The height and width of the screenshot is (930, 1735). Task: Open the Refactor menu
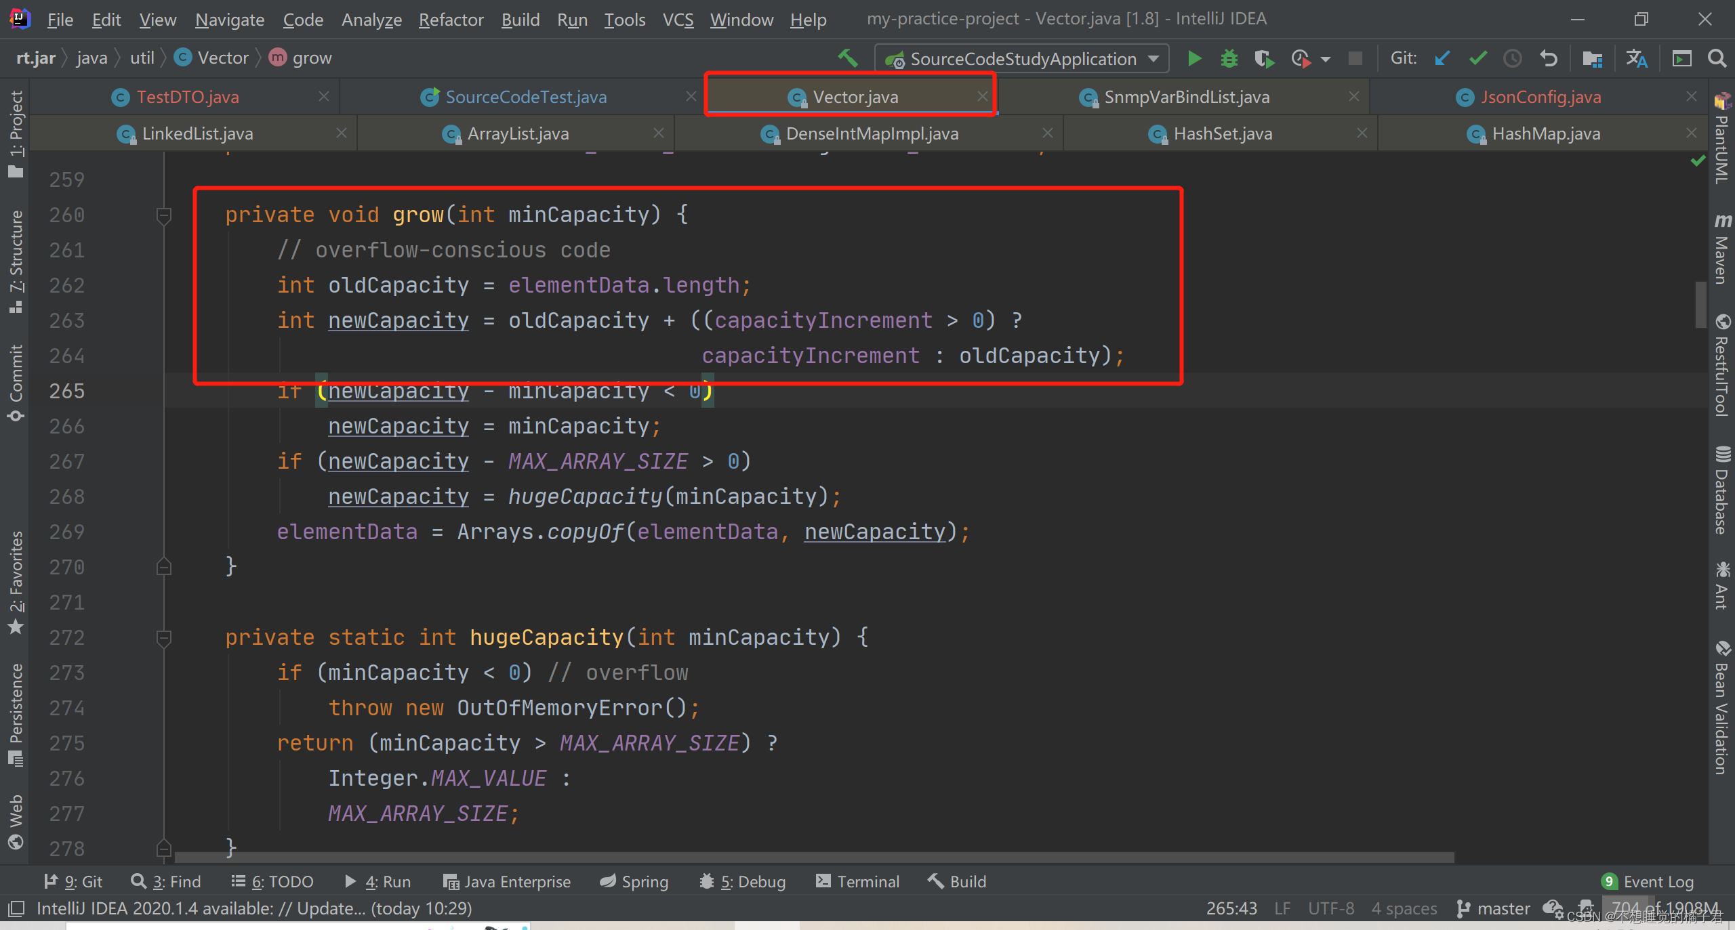(x=451, y=20)
